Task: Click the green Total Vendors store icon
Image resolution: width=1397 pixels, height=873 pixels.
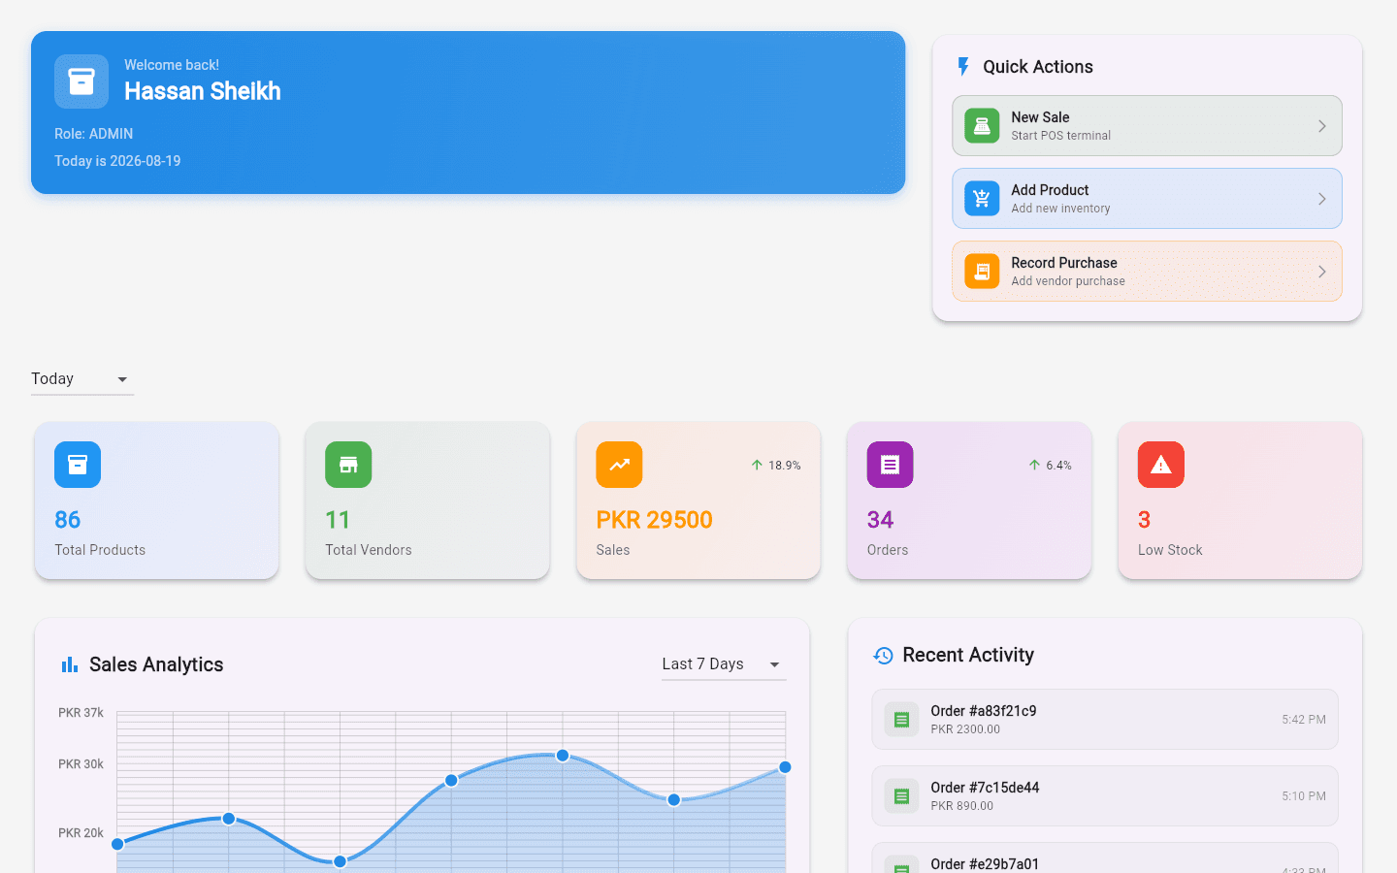Action: click(348, 465)
